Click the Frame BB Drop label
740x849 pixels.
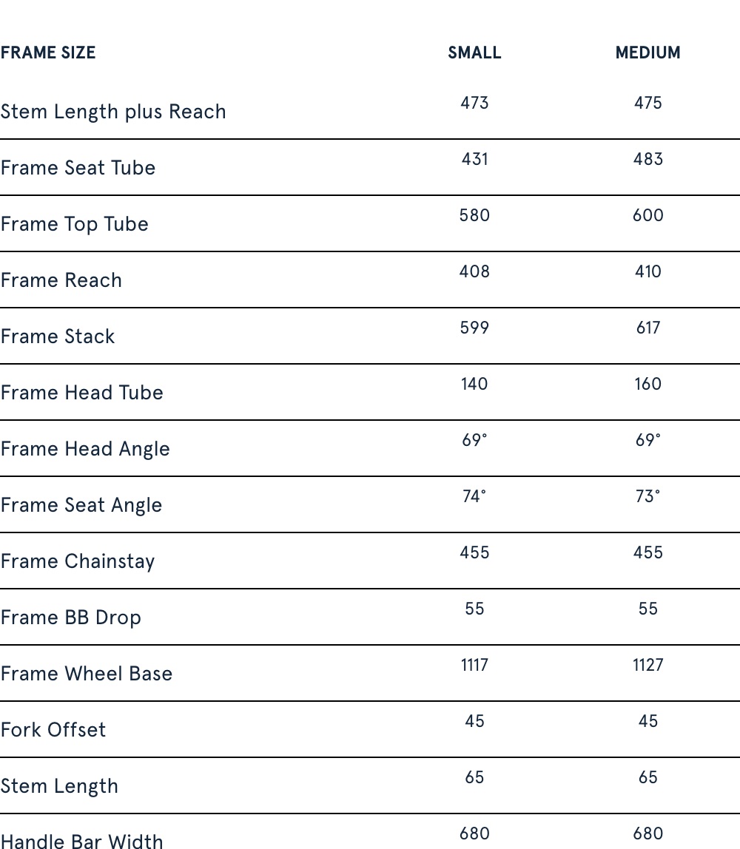[x=70, y=618]
